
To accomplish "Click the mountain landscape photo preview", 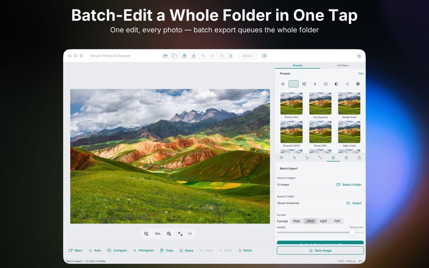I will pos(170,156).
